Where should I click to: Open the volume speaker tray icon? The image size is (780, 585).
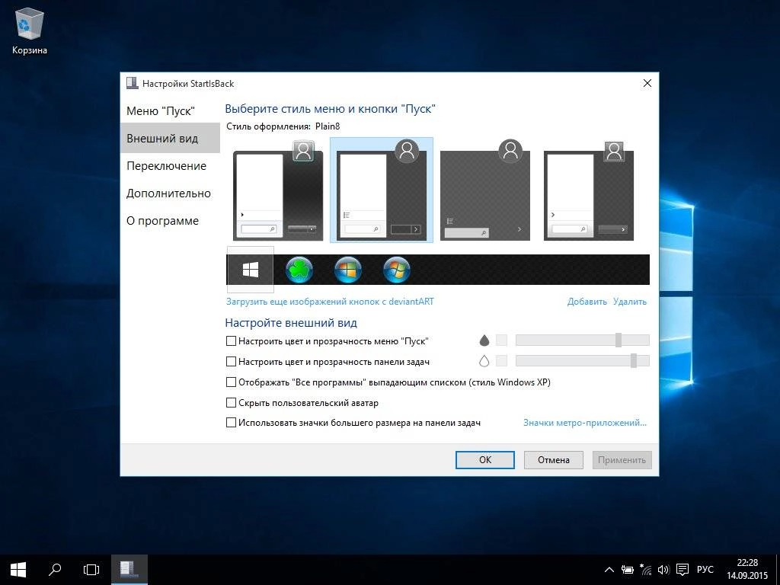(663, 570)
